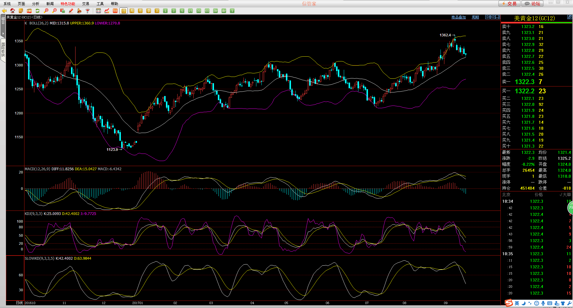This screenshot has width=573, height=308.
Task: Click the refresh arrows icon
Action: point(38,11)
